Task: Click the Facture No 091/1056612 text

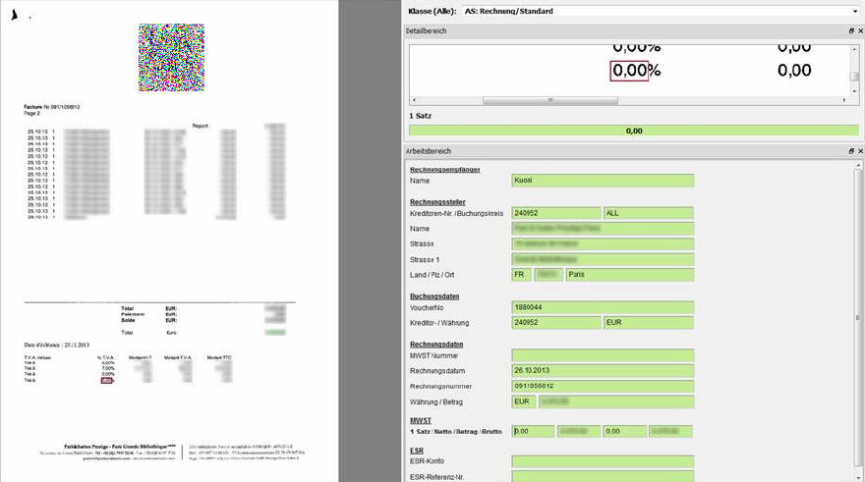Action: point(52,107)
